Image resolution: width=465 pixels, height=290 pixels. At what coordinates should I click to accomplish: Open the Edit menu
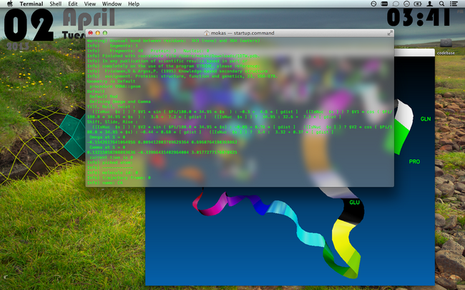(73, 4)
